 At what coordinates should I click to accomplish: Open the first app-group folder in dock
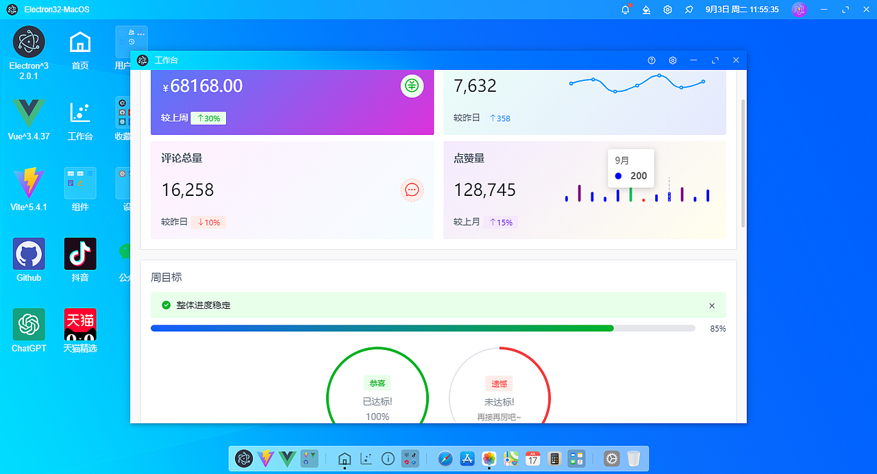point(309,458)
